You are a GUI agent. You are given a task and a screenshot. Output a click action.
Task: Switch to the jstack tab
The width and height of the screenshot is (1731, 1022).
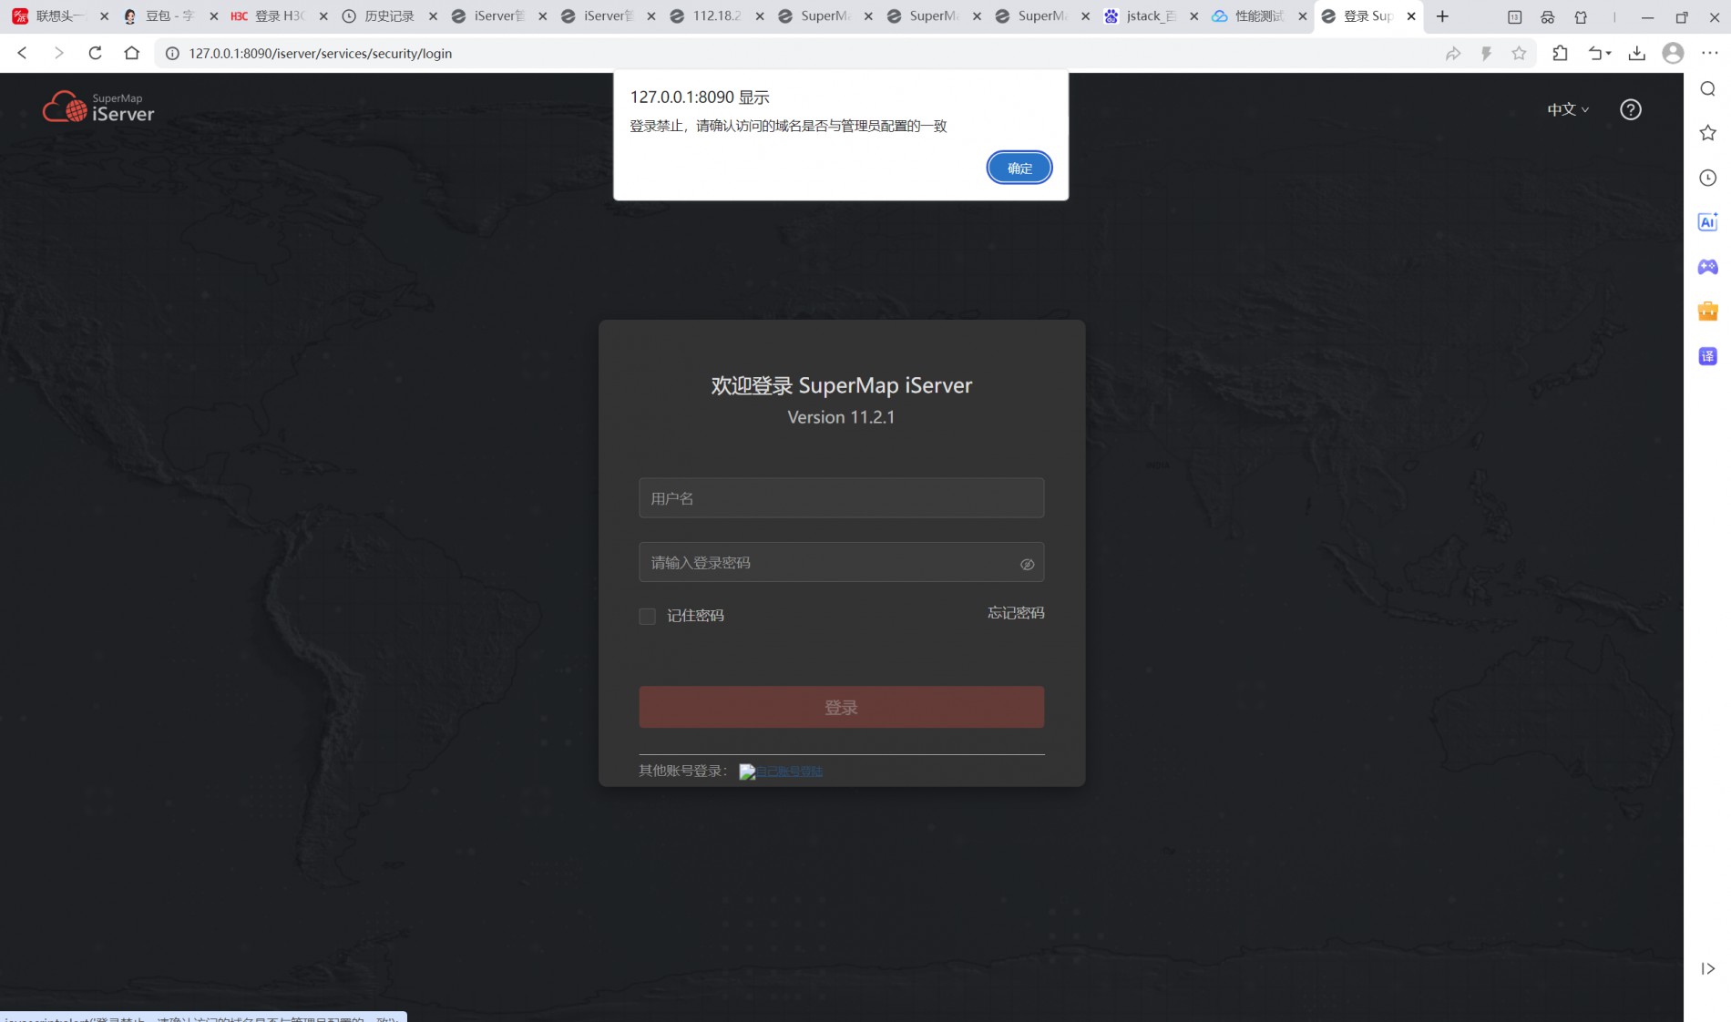[1150, 16]
